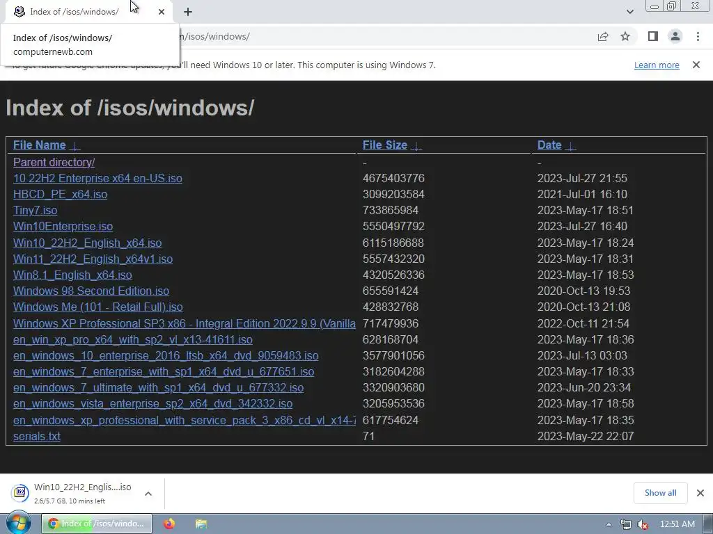
Task: Open the serials.txt file
Action: pos(36,436)
